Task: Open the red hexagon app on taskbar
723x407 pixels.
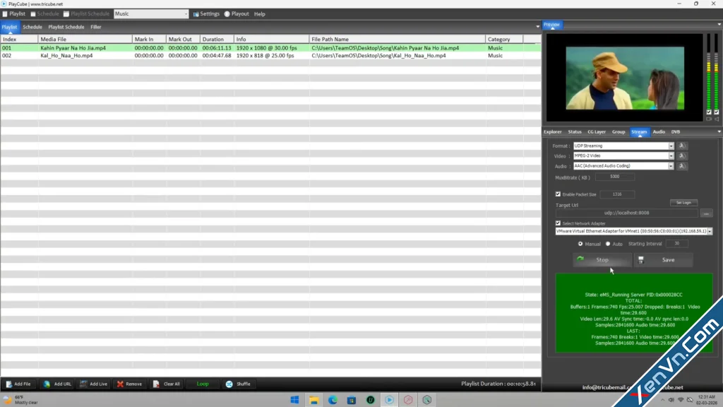Action: click(x=408, y=400)
